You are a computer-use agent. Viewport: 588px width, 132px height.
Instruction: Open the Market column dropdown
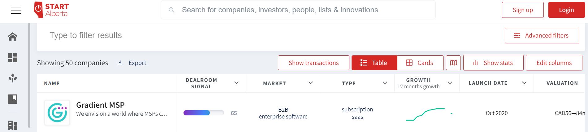click(311, 83)
